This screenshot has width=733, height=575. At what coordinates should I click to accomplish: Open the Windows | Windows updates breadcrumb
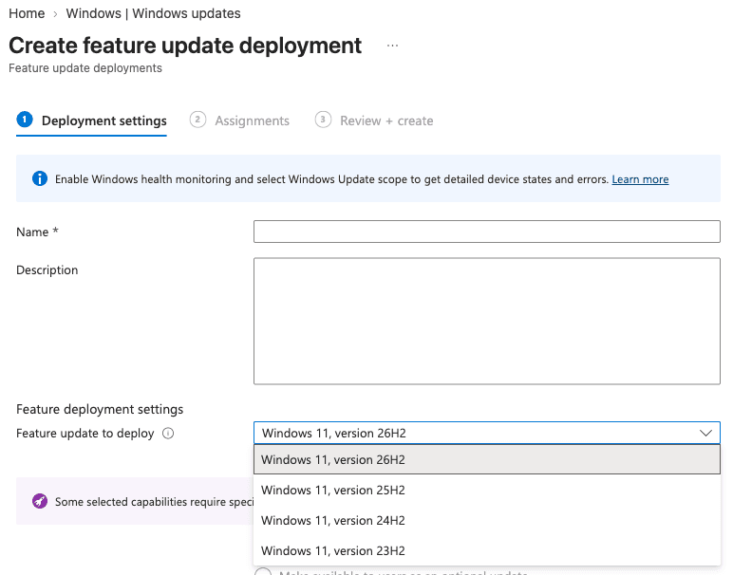click(153, 13)
